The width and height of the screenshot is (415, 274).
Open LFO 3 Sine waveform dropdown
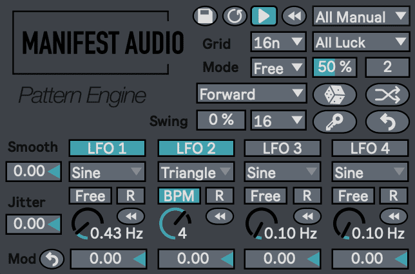point(282,172)
